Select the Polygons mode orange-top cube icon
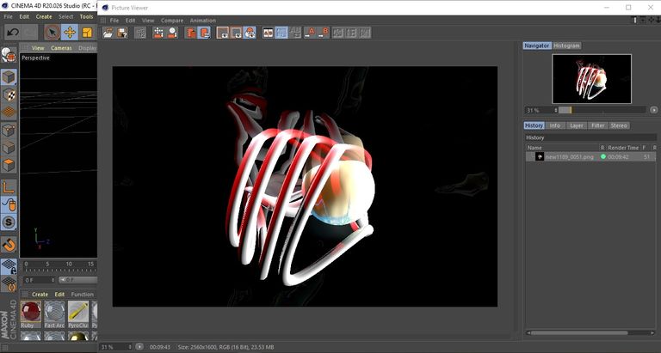 [x=9, y=165]
